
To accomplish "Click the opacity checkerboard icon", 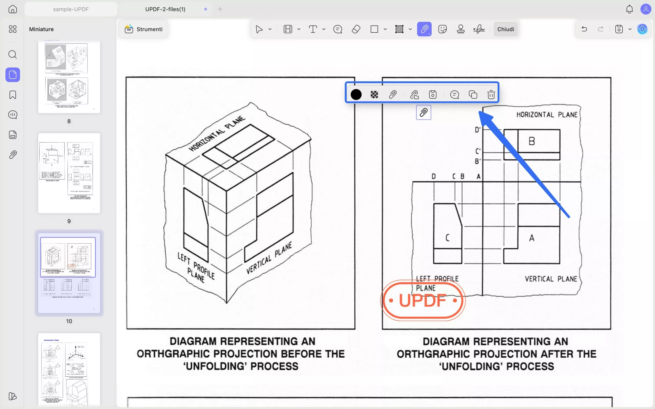I will pos(374,95).
